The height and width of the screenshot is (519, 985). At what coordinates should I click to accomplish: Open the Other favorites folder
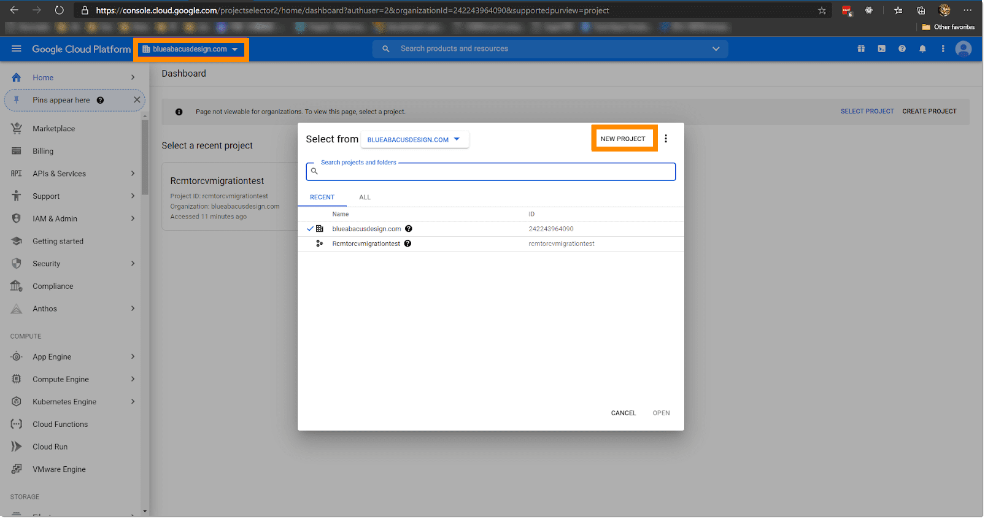click(948, 27)
